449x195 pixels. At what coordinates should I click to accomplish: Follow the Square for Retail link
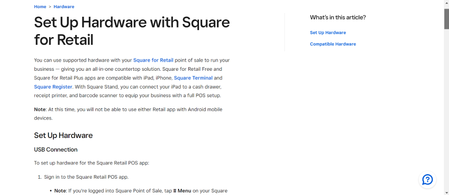[153, 60]
